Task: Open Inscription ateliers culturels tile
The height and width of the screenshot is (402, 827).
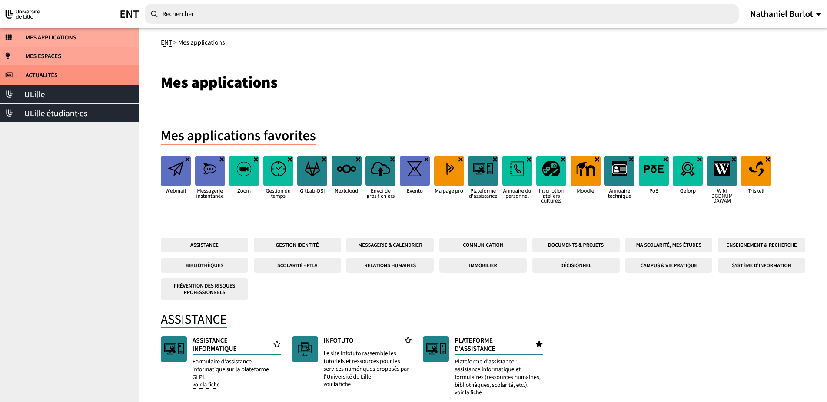Action: tap(551, 171)
